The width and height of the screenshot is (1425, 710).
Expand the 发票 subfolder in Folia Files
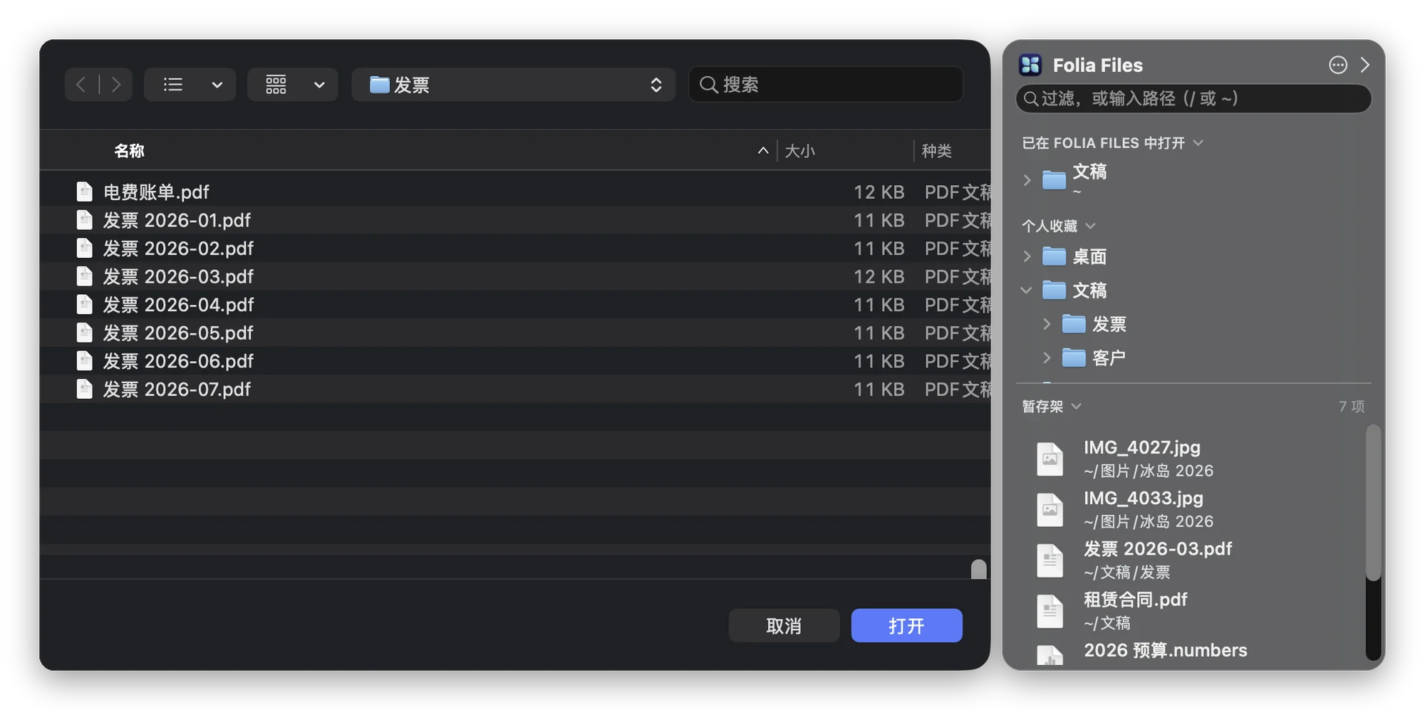1047,324
